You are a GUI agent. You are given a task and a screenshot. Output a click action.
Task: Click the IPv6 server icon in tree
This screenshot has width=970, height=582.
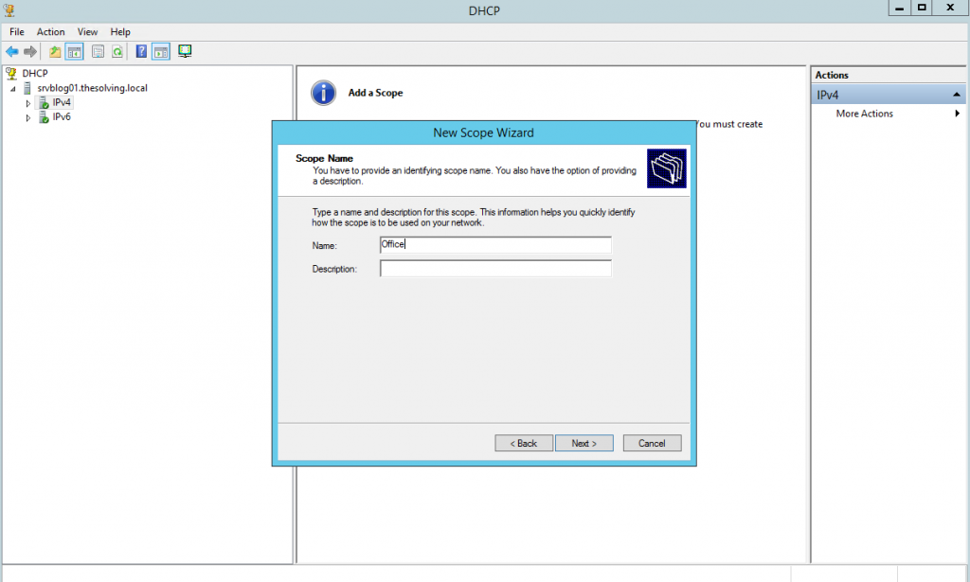[x=44, y=116]
